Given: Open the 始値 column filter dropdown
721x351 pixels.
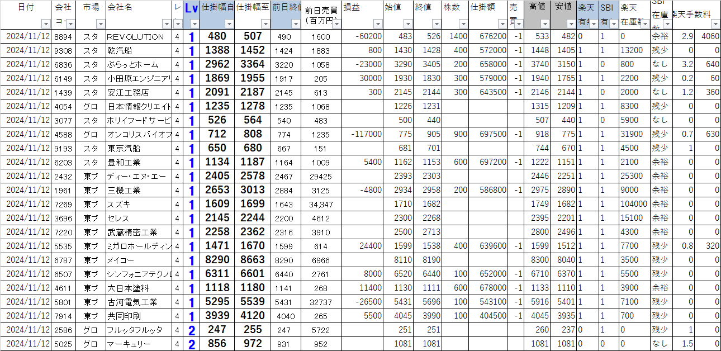Looking at the screenshot, I should tap(408, 24).
